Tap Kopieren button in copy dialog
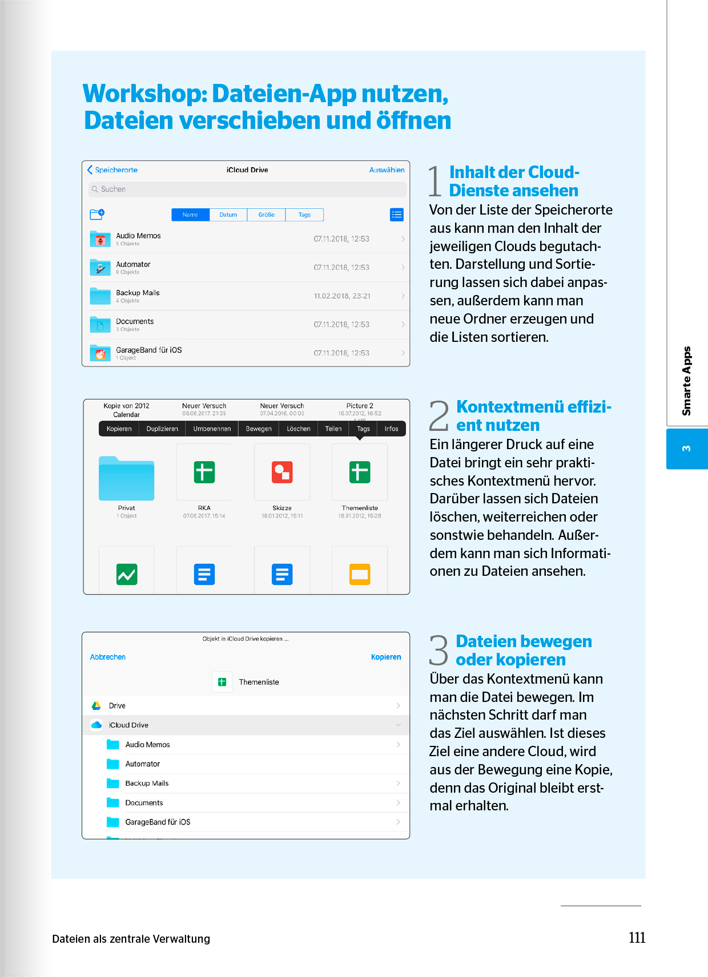 click(x=386, y=657)
